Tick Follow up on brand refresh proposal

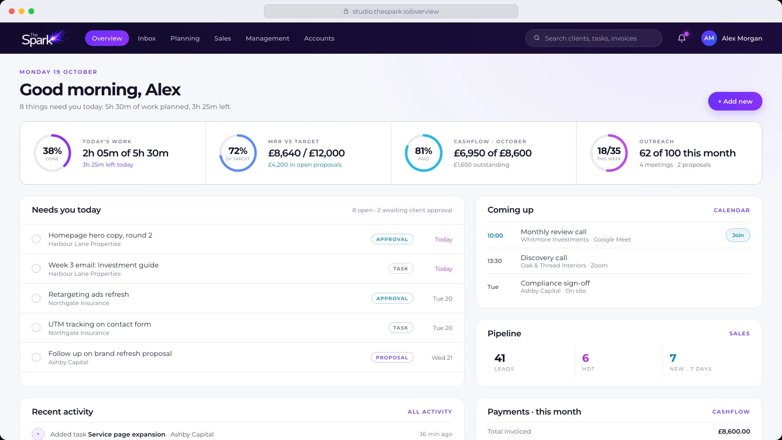point(36,357)
